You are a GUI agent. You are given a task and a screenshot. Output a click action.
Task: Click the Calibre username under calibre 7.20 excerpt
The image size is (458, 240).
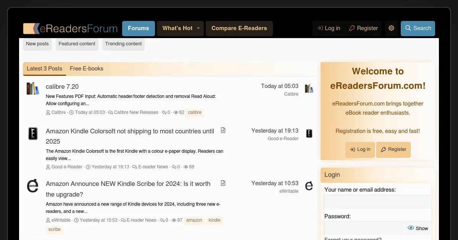click(x=58, y=112)
